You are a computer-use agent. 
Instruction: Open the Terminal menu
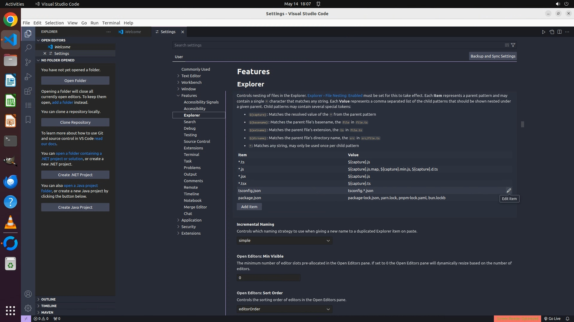click(111, 23)
